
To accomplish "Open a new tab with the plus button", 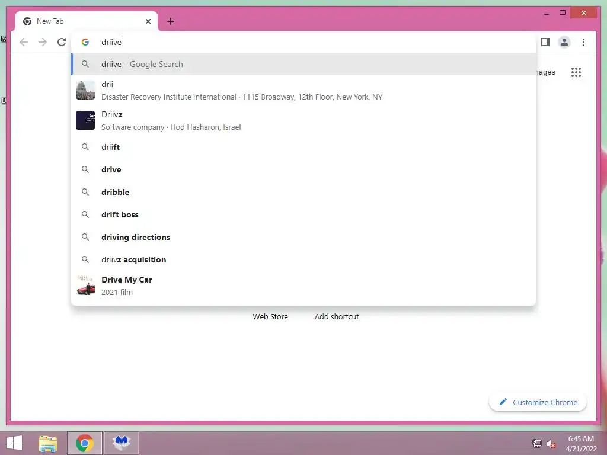I will [170, 21].
